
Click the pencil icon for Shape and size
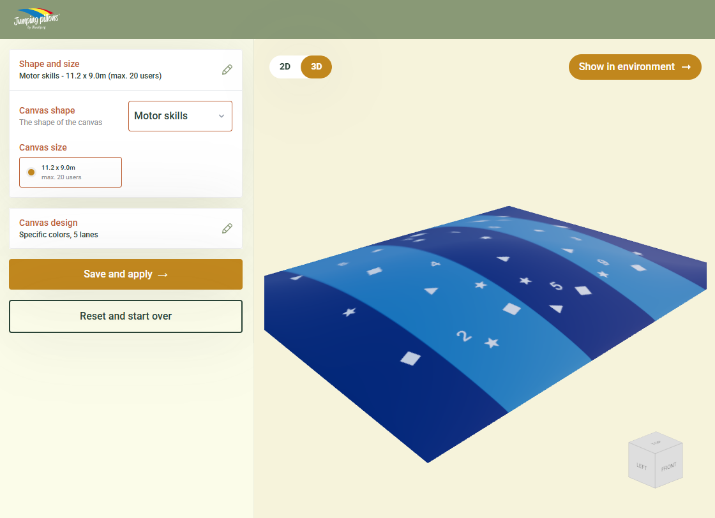click(x=227, y=70)
